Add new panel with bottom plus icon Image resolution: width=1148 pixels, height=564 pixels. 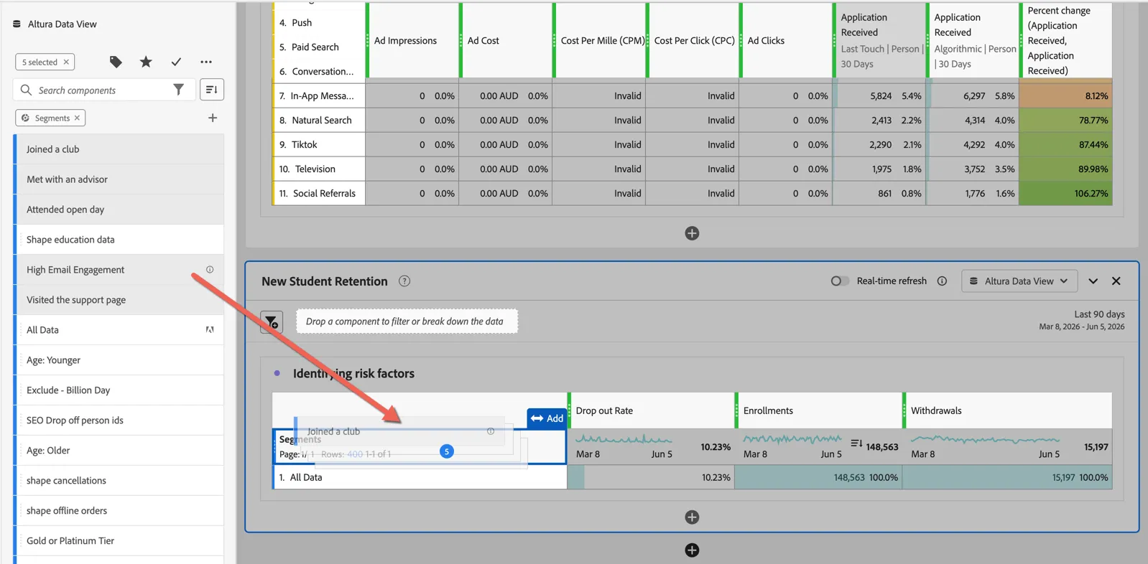tap(692, 550)
